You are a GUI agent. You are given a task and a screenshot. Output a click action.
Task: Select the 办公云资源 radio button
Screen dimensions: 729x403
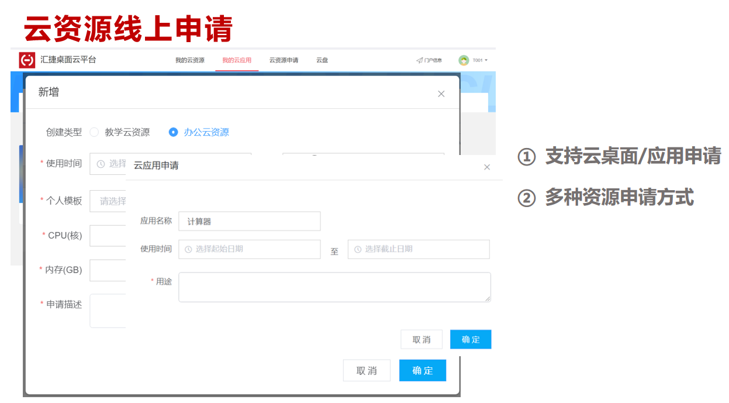pyautogui.click(x=173, y=132)
